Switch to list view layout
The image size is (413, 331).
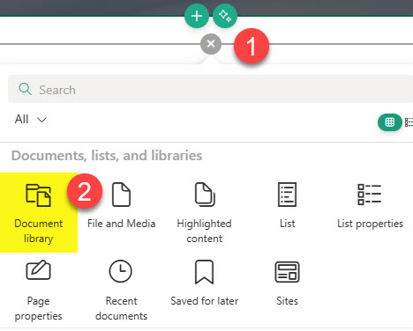(x=409, y=122)
